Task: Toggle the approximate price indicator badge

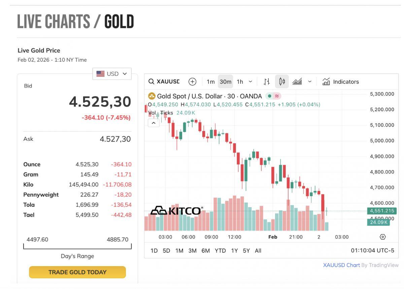Action: pos(277,96)
